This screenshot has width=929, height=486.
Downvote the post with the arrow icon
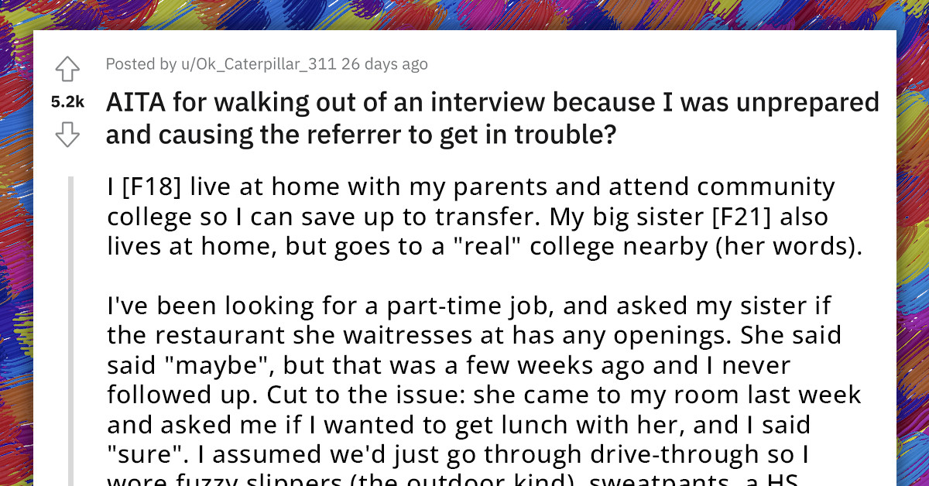[x=67, y=135]
